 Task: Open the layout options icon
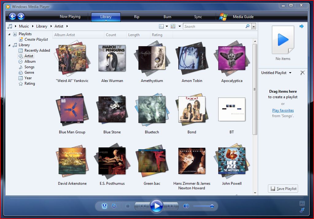click(x=161, y=26)
